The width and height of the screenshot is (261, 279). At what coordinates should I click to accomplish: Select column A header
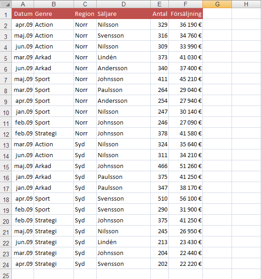click(x=23, y=4)
